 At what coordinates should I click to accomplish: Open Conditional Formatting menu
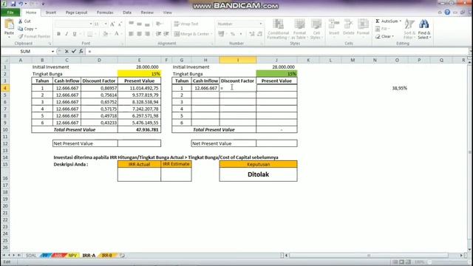(278, 30)
